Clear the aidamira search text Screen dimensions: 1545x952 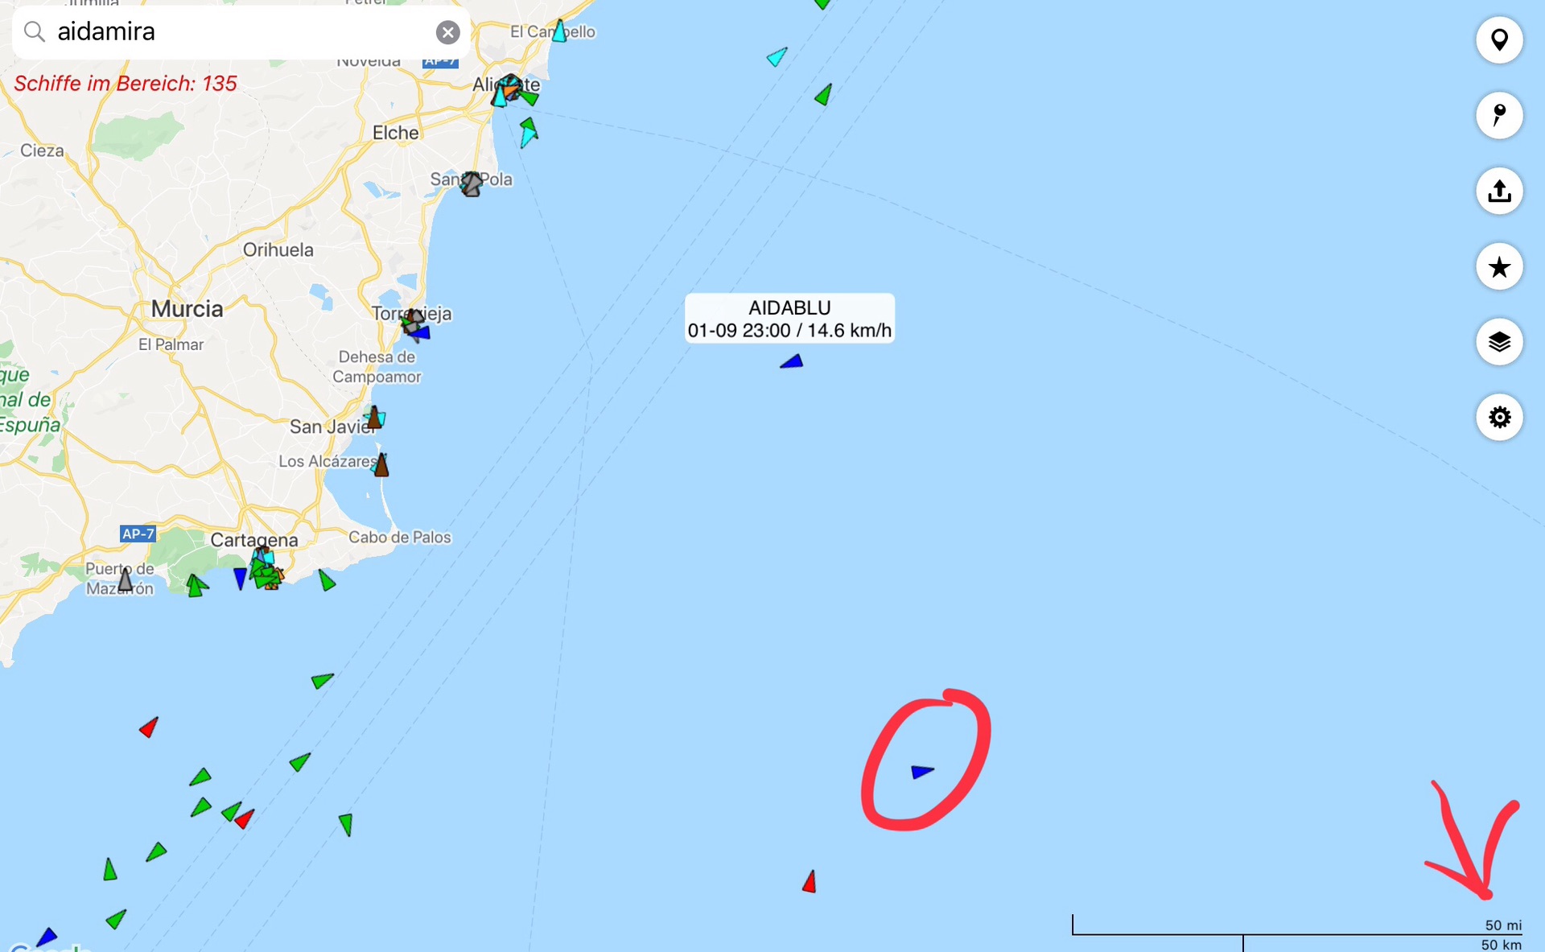tap(448, 32)
